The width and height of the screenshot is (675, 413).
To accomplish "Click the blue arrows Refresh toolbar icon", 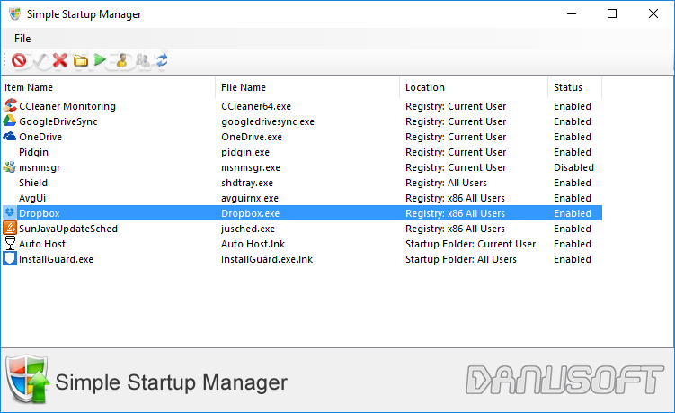I will tap(162, 60).
